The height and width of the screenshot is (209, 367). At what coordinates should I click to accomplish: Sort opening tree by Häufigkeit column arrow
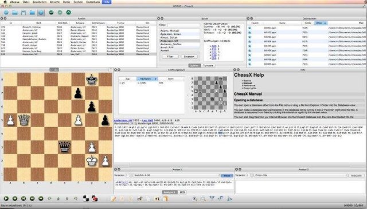155,79
